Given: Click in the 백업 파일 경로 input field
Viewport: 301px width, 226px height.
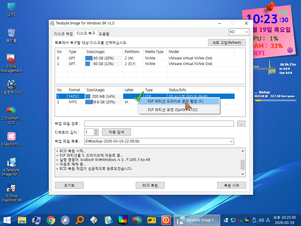Looking at the screenshot, I should click(x=159, y=124).
